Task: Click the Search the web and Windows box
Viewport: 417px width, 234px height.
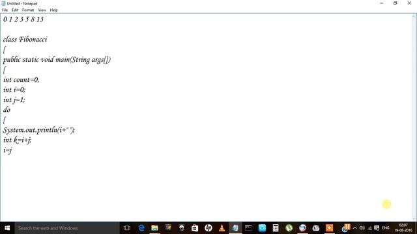Action: click(67, 228)
